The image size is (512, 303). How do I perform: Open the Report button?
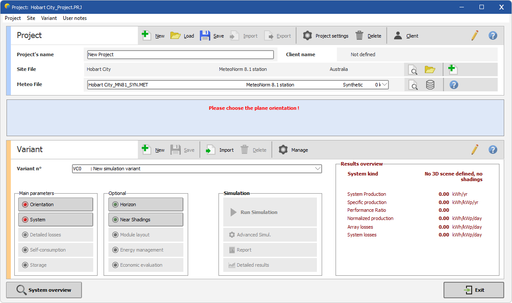click(270, 250)
